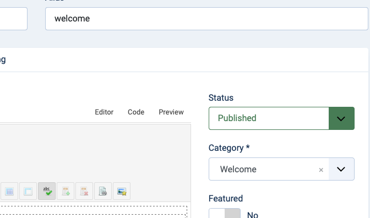
Task: Click the insert table icon in editor toolbar
Action: pos(9,191)
